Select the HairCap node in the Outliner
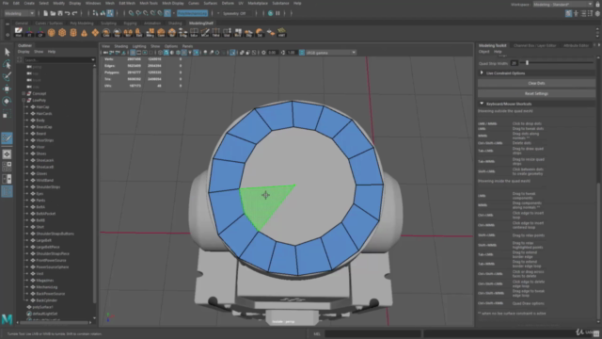 pos(42,106)
